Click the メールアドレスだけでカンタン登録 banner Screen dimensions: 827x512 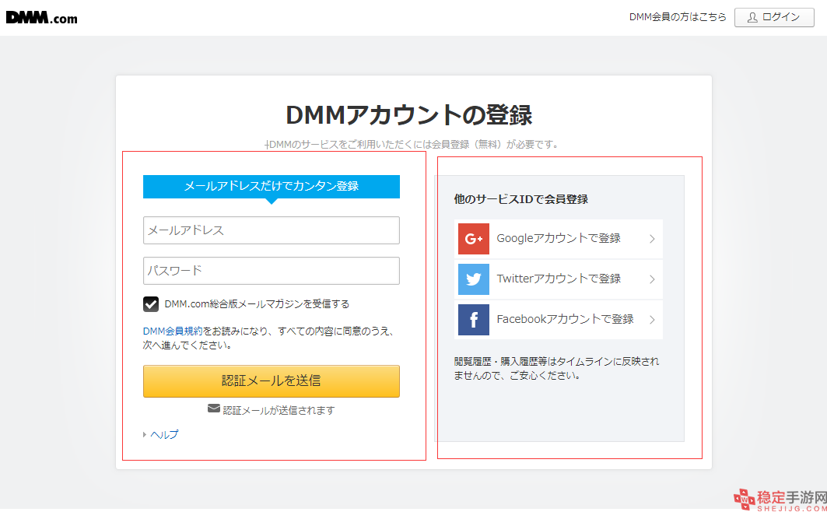point(271,187)
